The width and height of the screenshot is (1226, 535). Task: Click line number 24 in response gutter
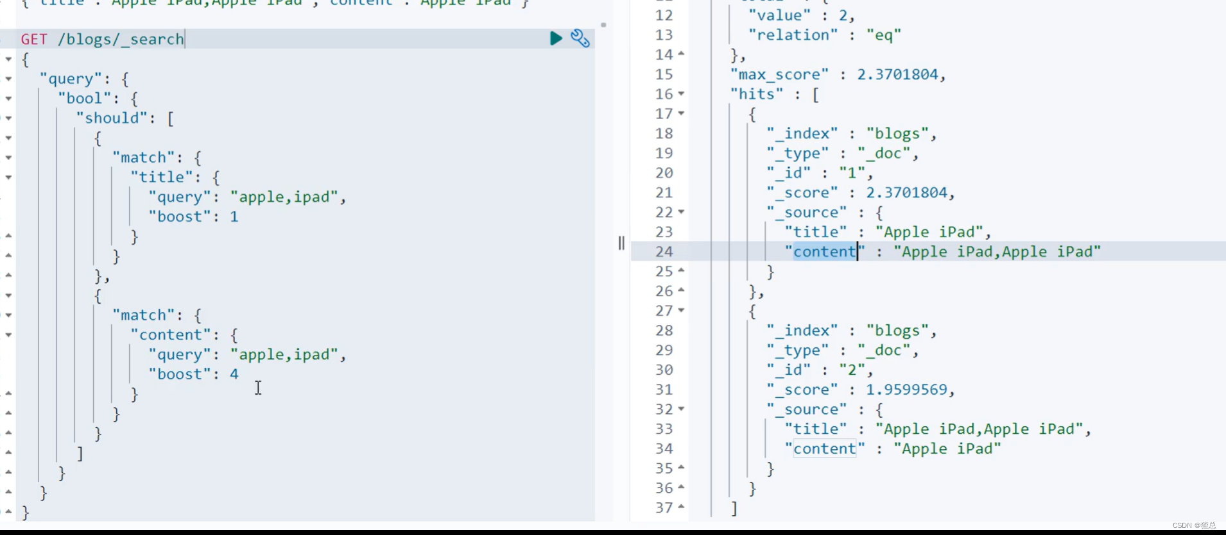(x=664, y=252)
